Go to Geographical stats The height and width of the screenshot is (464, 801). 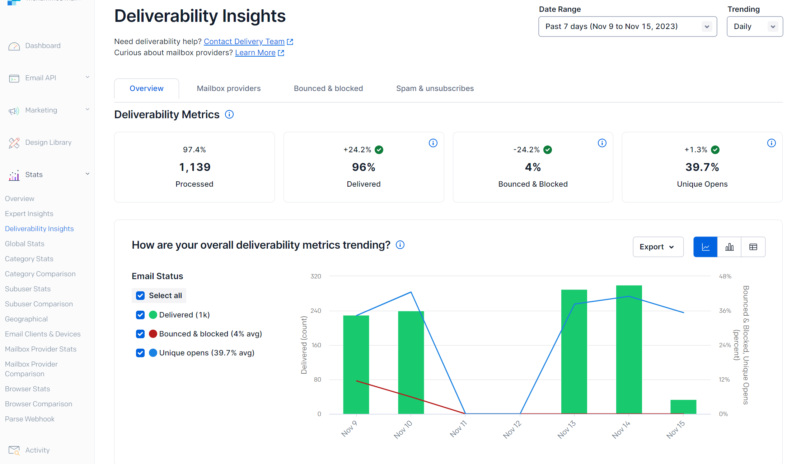click(x=26, y=319)
